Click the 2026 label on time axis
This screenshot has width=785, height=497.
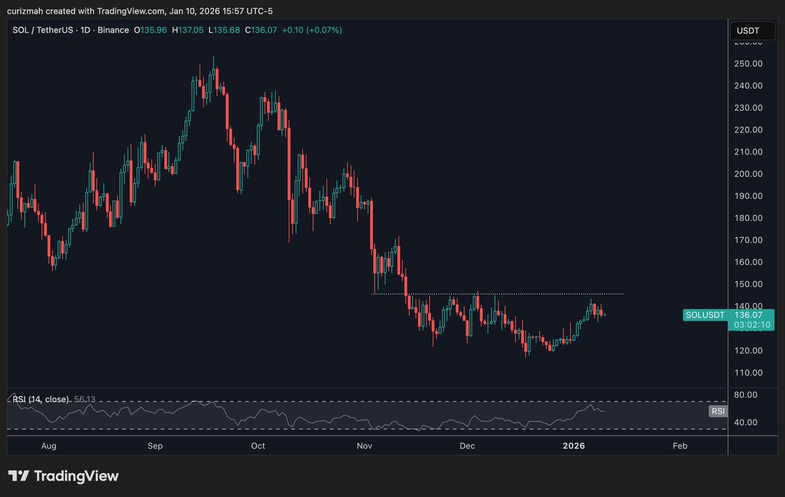tap(574, 446)
